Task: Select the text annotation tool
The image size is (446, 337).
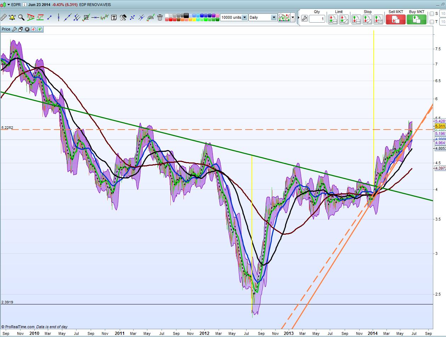Action: coord(114,18)
